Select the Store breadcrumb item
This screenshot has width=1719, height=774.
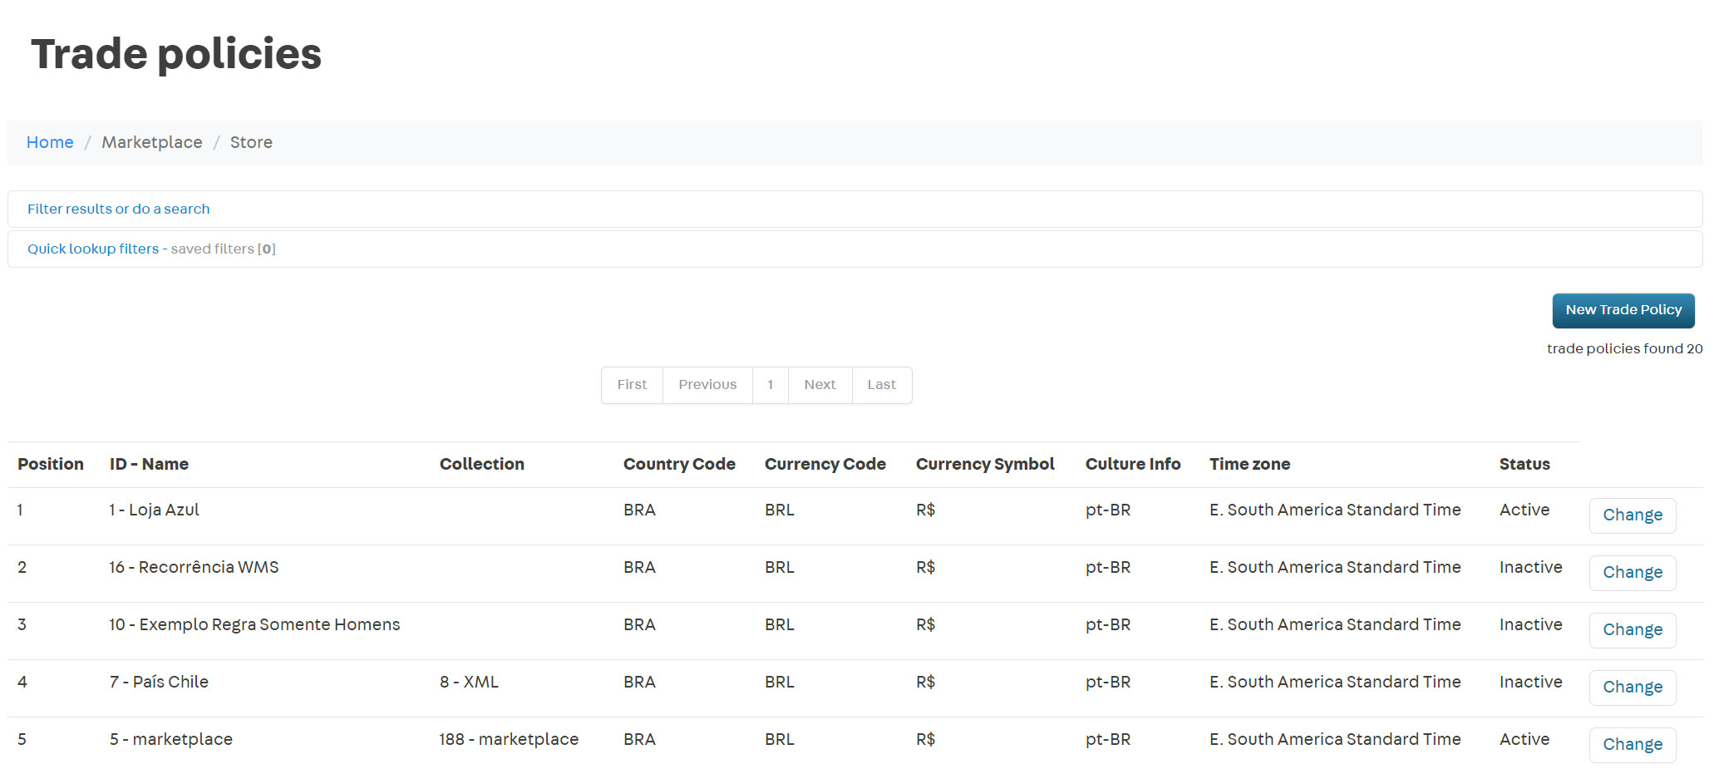tap(251, 142)
